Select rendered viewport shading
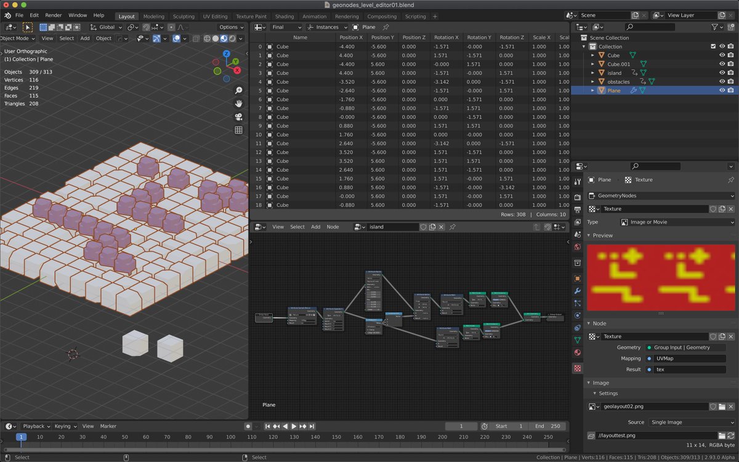Image resolution: width=739 pixels, height=462 pixels. (232, 38)
